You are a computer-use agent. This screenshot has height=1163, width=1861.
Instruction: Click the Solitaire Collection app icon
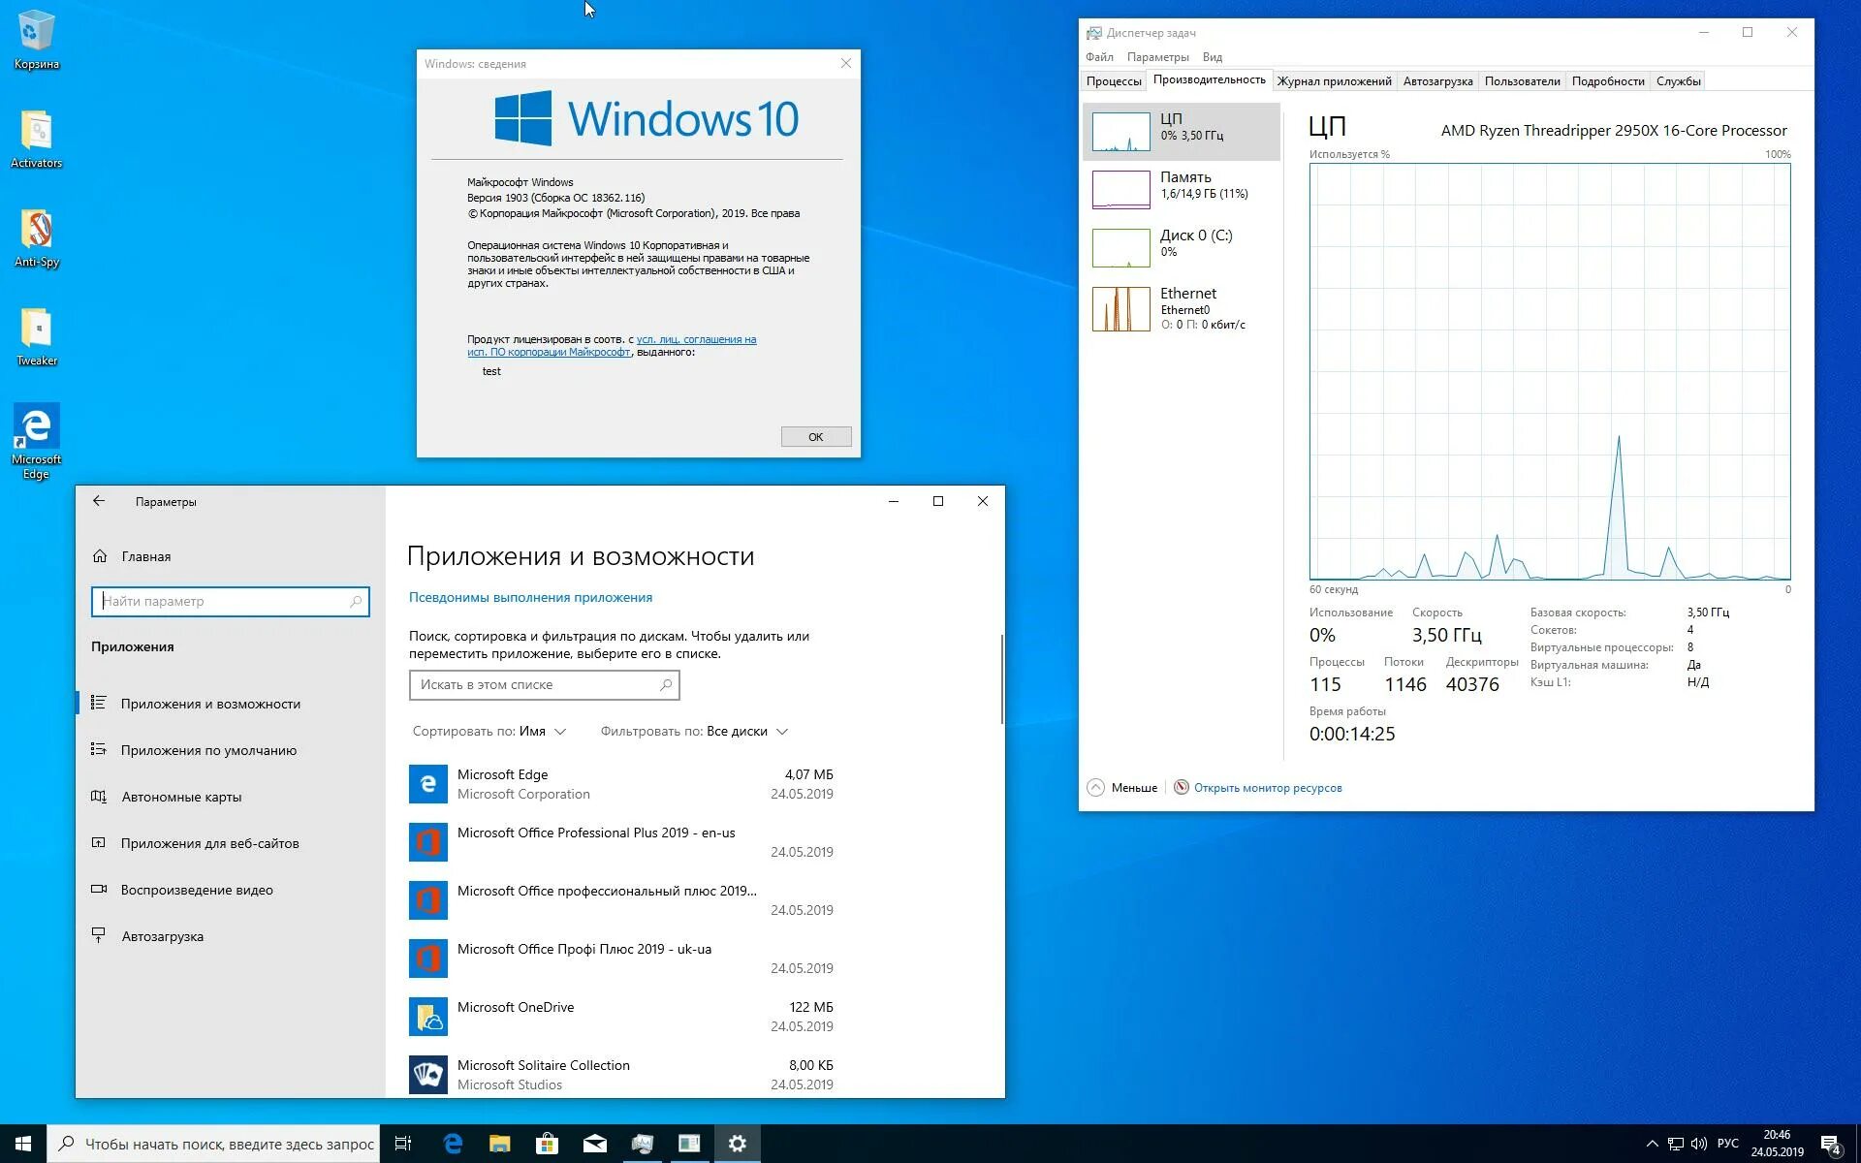(427, 1075)
